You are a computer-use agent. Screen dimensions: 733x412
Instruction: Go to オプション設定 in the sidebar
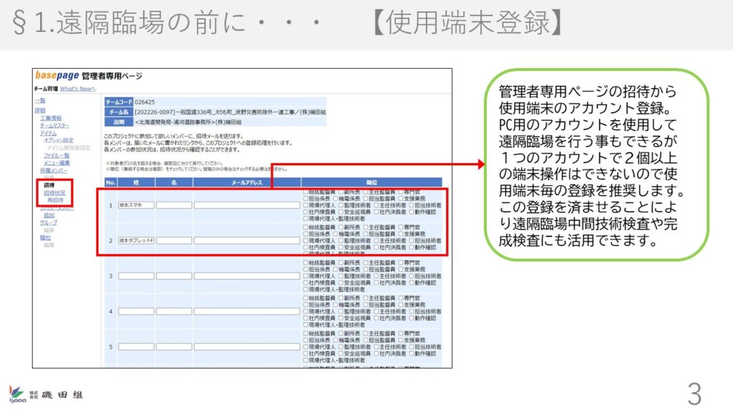click(59, 140)
